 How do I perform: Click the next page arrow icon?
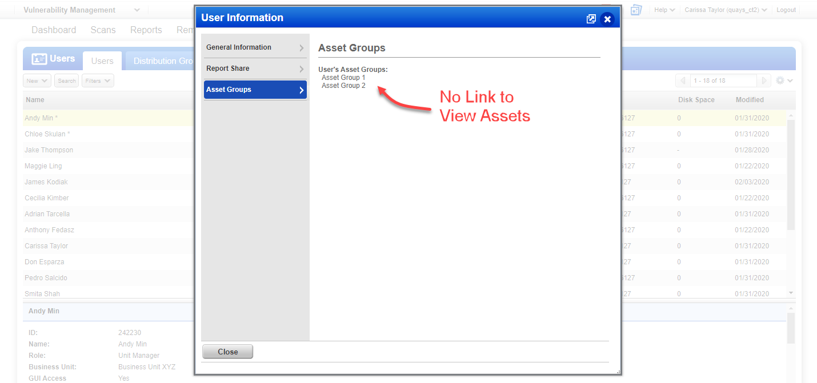(764, 80)
